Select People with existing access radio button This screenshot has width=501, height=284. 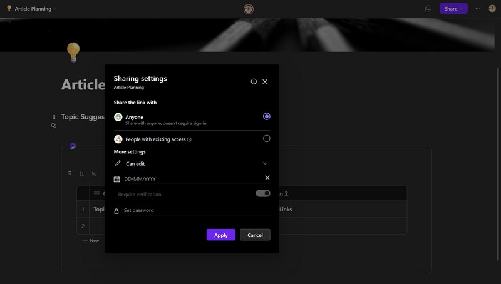pyautogui.click(x=267, y=139)
